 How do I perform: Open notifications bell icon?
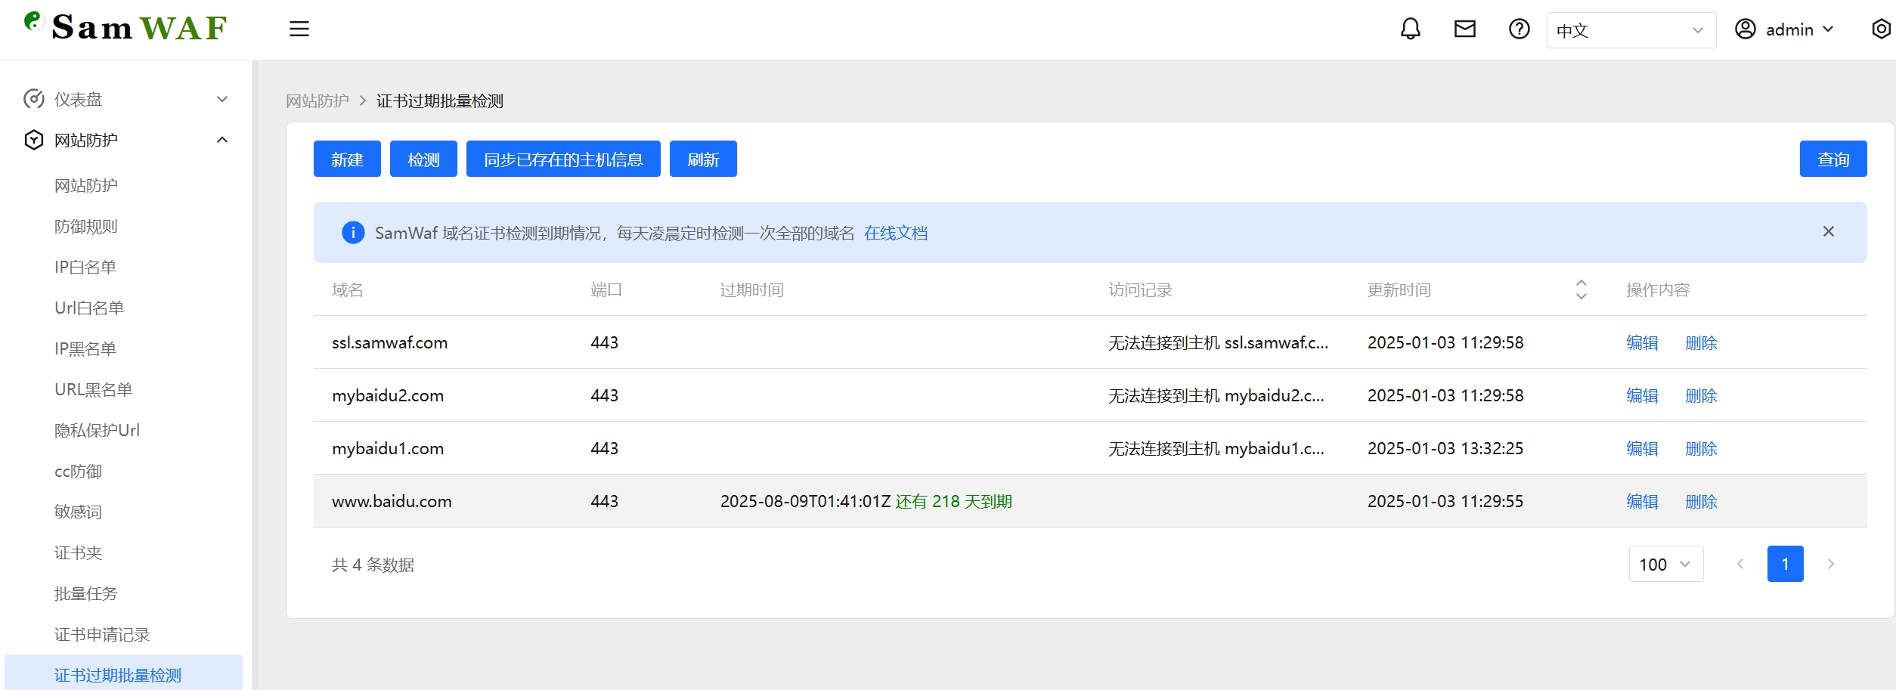(1411, 29)
